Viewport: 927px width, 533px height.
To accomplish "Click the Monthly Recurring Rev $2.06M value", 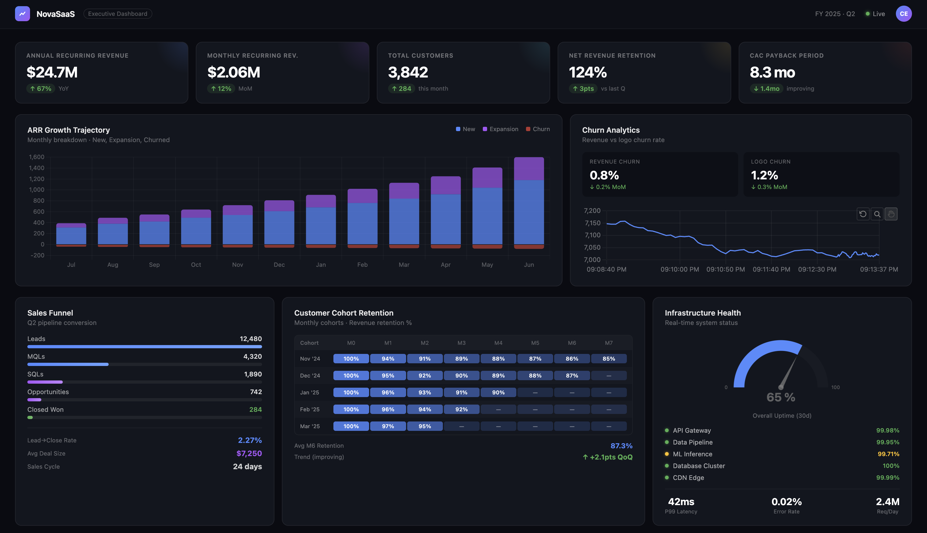I will click(234, 72).
